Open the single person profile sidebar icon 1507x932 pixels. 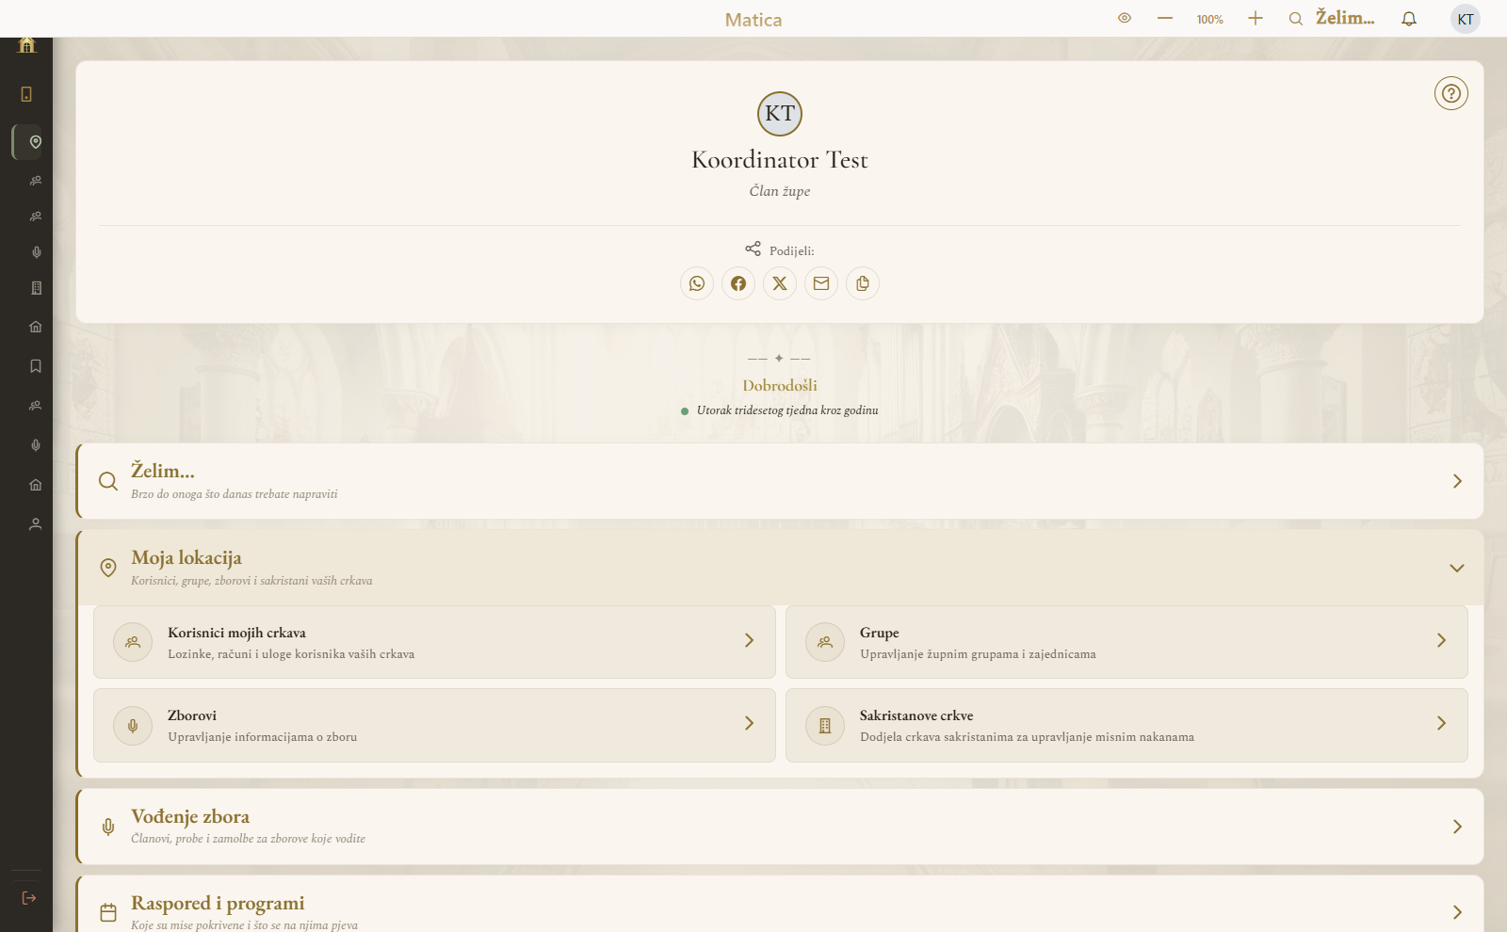36,524
